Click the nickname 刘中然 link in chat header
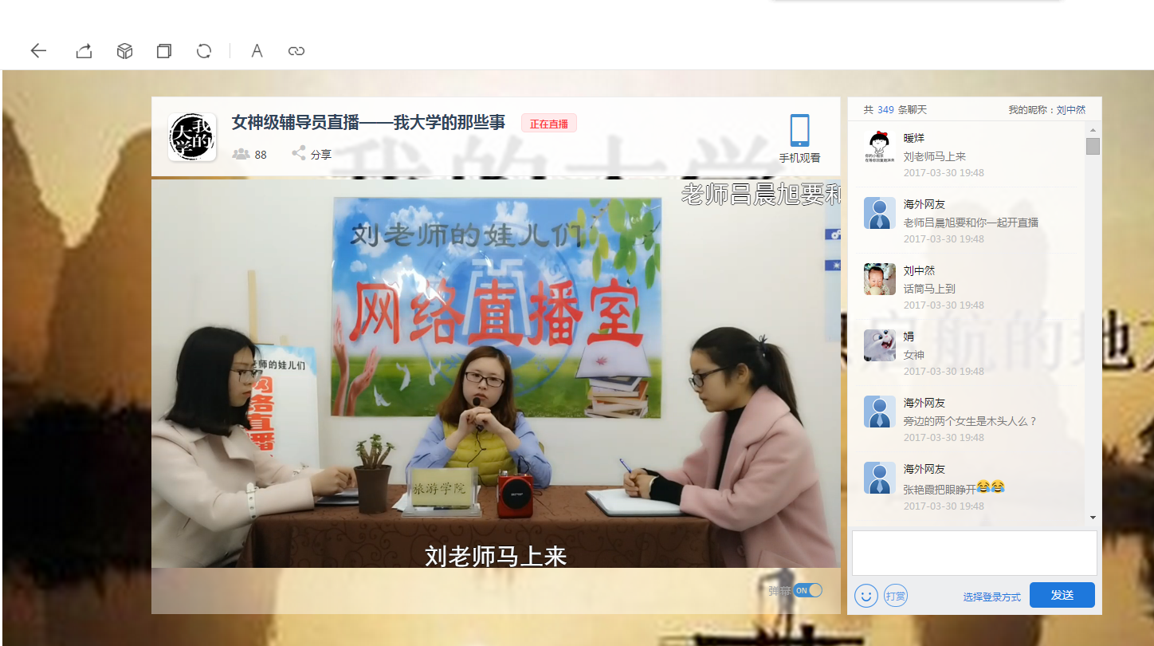 1071,110
